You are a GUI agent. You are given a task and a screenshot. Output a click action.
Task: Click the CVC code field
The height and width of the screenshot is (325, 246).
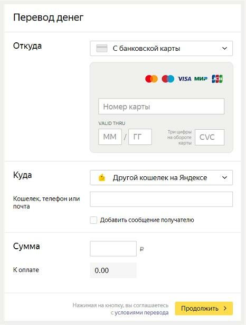(210, 137)
